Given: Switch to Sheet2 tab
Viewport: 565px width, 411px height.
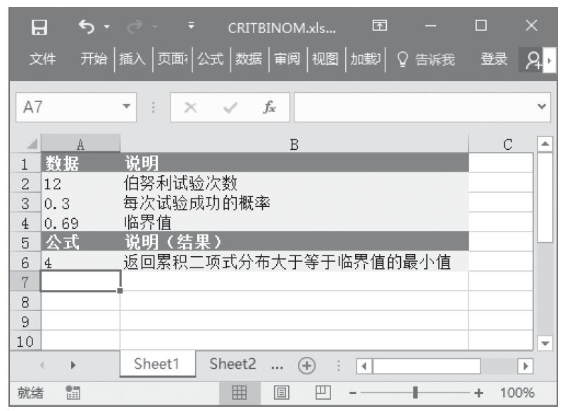Looking at the screenshot, I should [234, 366].
